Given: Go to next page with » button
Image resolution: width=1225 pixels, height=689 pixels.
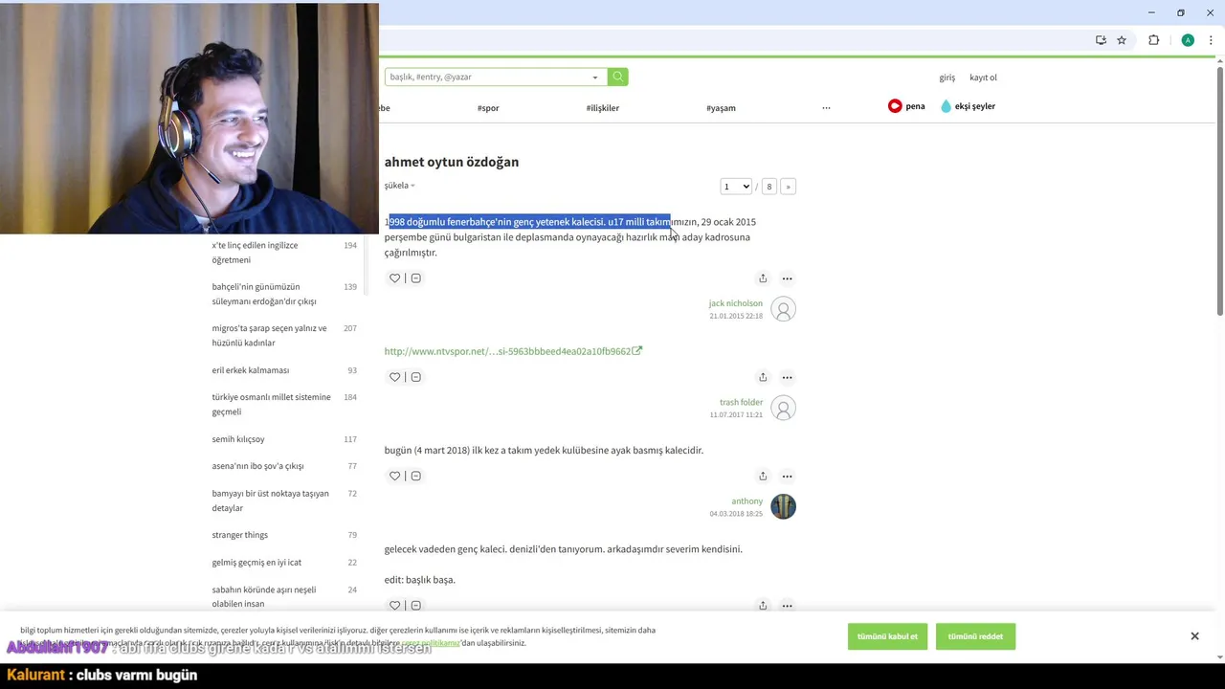Looking at the screenshot, I should 788,187.
